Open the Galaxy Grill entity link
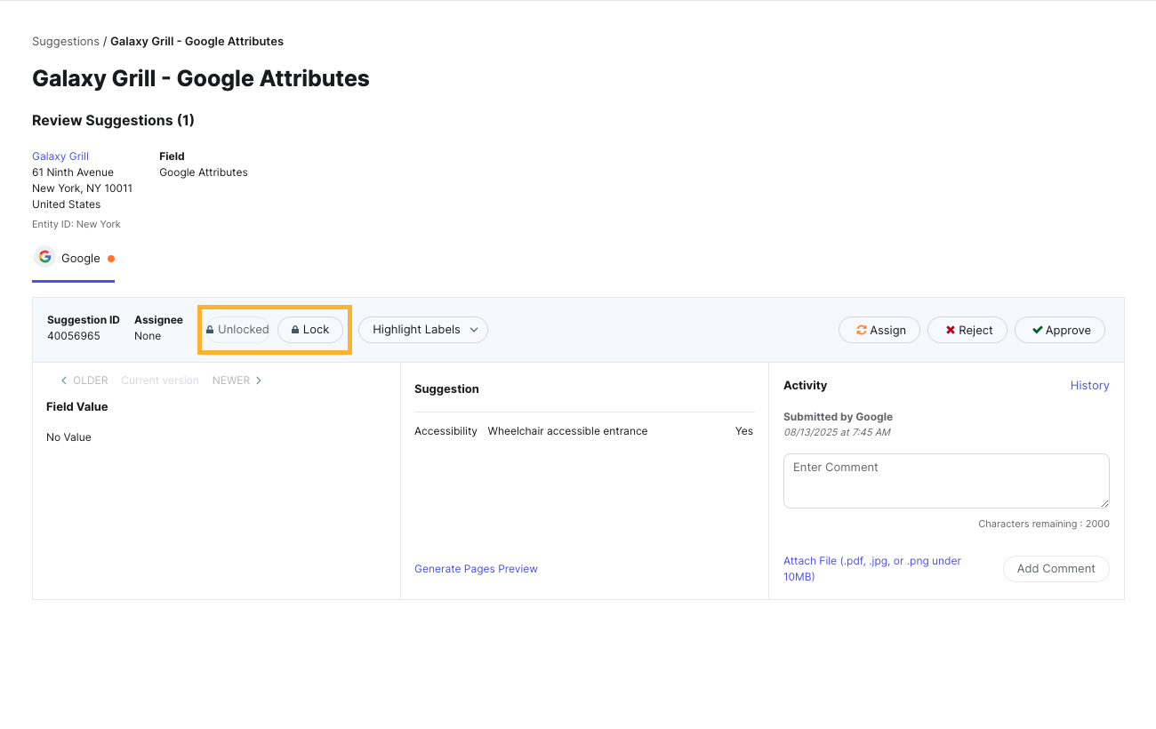1156x729 pixels. click(60, 156)
